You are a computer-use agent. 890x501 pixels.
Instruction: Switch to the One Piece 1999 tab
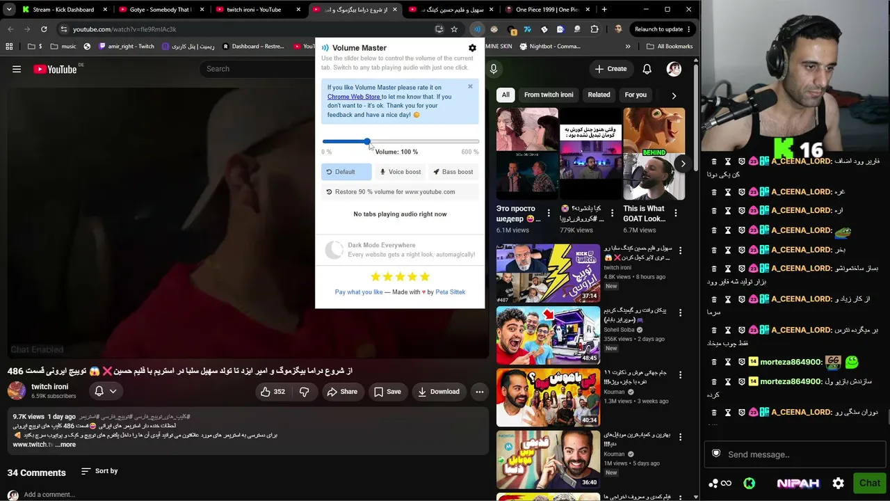(x=546, y=10)
